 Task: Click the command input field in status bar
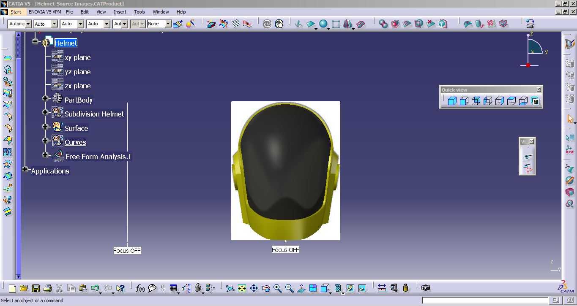point(486,301)
